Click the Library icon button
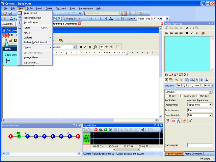This screenshot has height=162, width=216. 8,24
